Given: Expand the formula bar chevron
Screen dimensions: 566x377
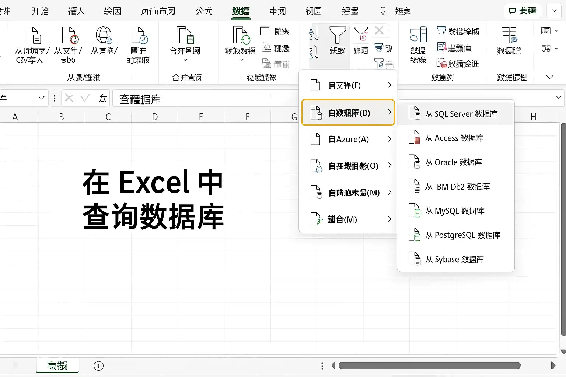Looking at the screenshot, I should (559, 98).
